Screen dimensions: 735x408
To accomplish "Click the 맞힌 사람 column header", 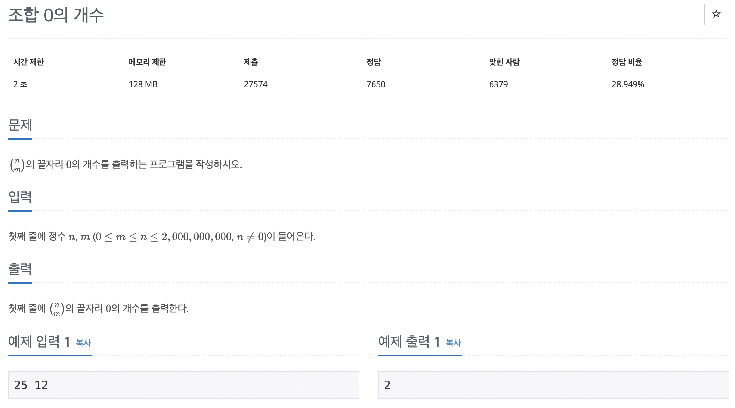I will coord(504,62).
